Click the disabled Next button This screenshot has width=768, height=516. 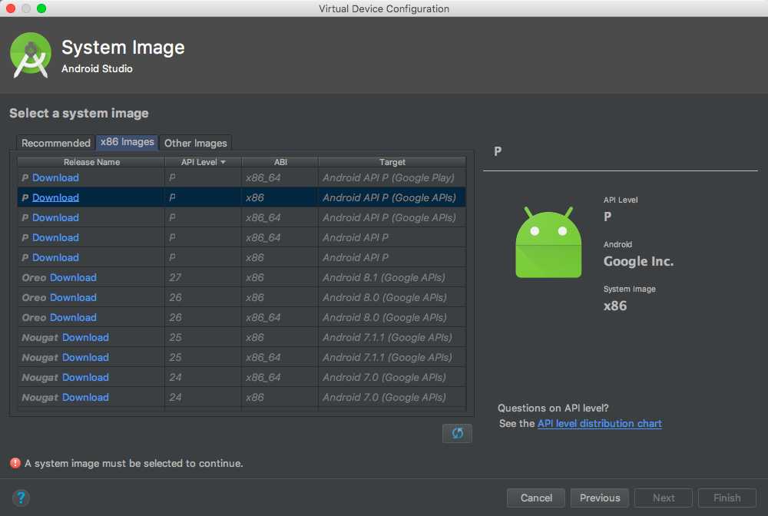click(664, 498)
